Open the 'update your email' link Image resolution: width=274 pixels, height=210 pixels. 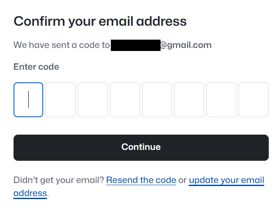point(226,180)
